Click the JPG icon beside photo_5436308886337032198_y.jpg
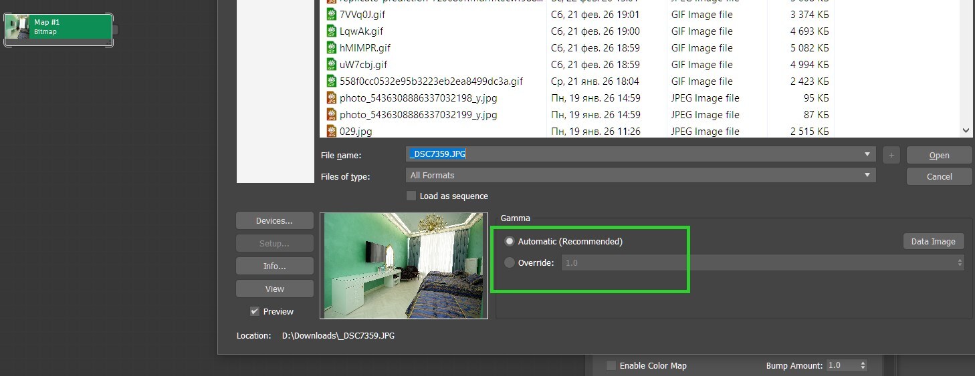The width and height of the screenshot is (975, 376). tap(331, 98)
